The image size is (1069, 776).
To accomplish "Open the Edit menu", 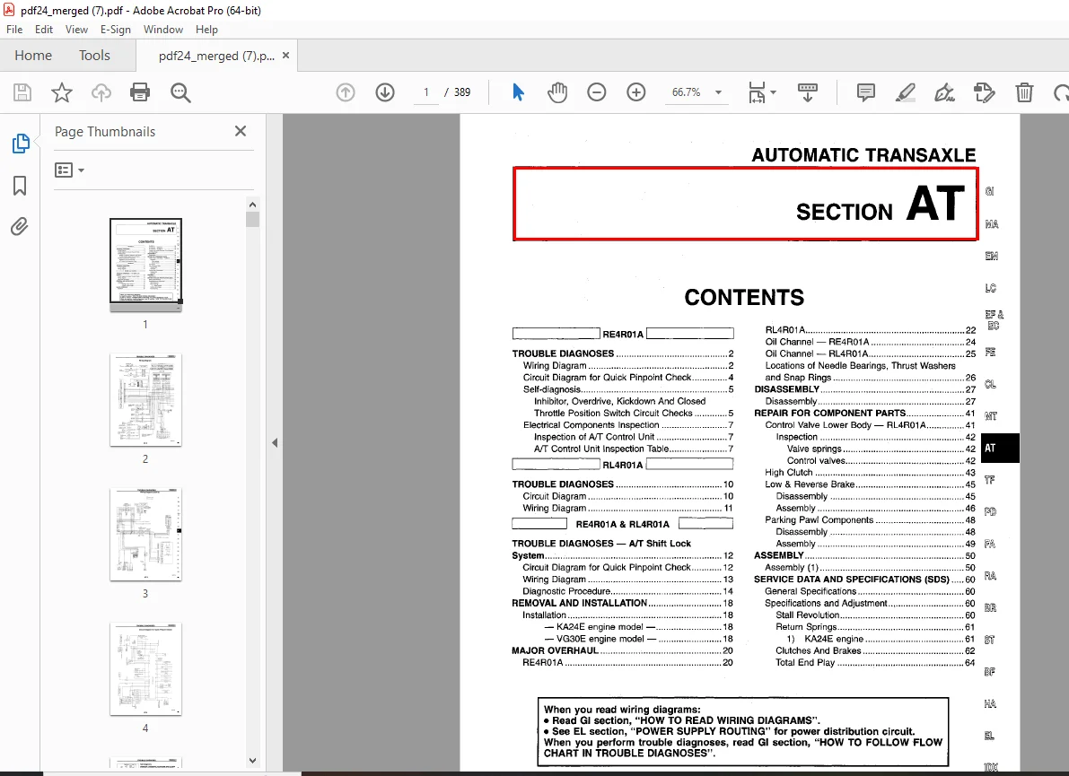I will (44, 30).
